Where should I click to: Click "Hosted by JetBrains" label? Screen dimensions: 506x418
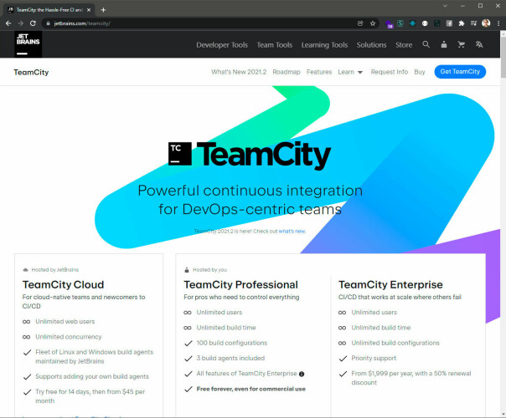pos(55,270)
